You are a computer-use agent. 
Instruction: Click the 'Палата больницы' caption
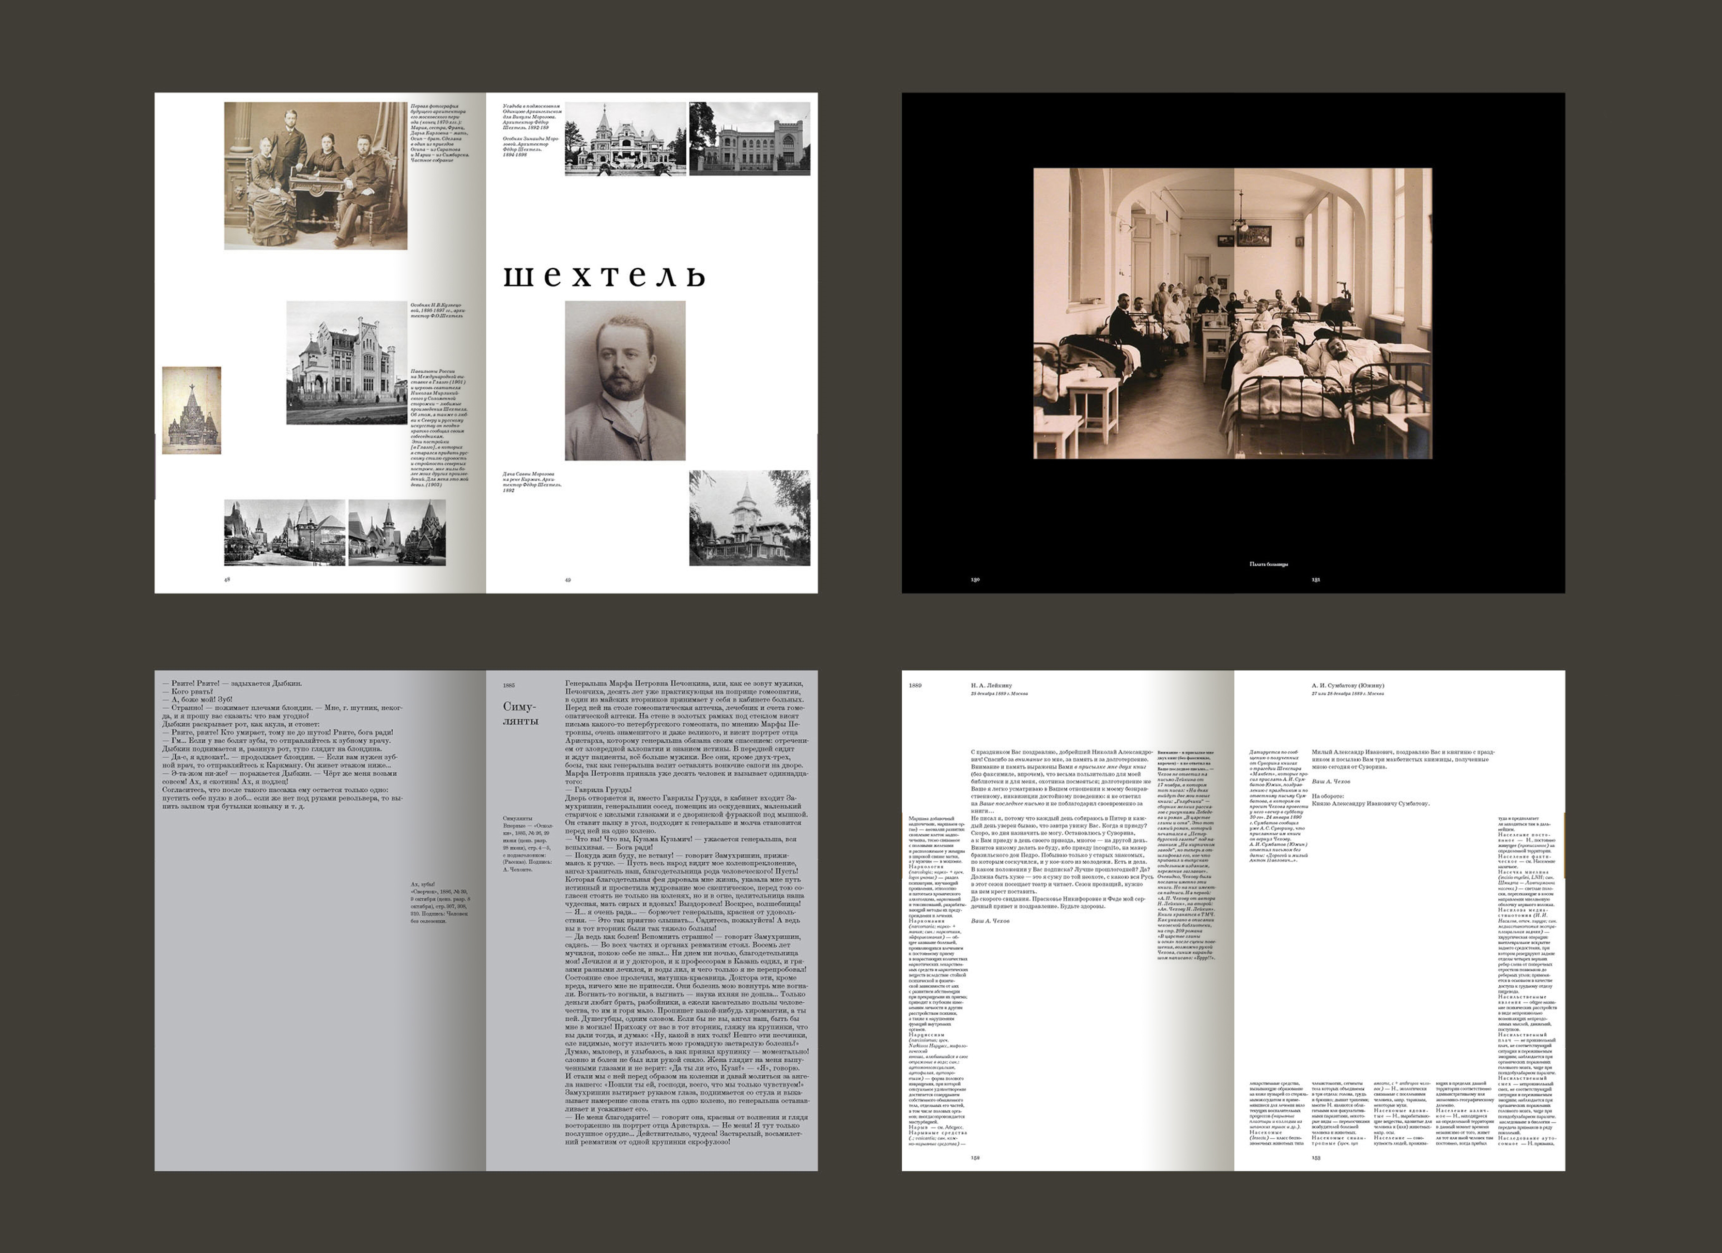[1269, 564]
